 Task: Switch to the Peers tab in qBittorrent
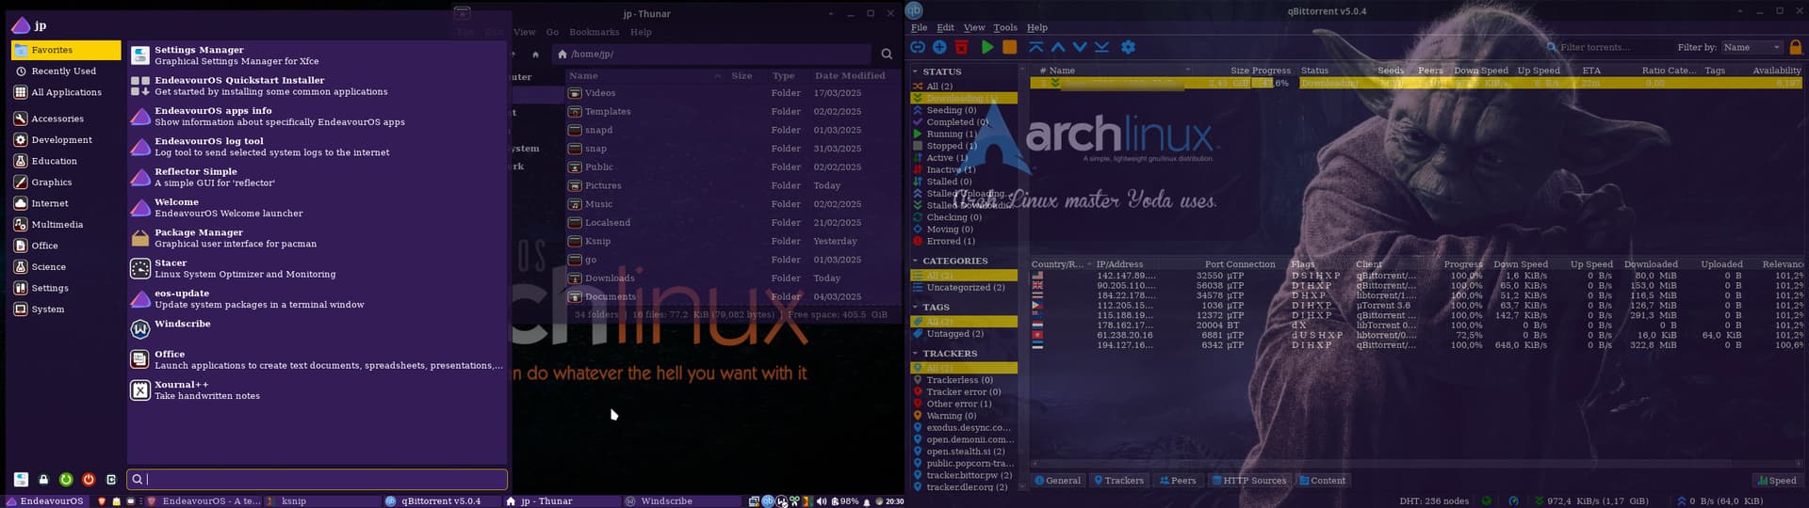tap(1178, 481)
